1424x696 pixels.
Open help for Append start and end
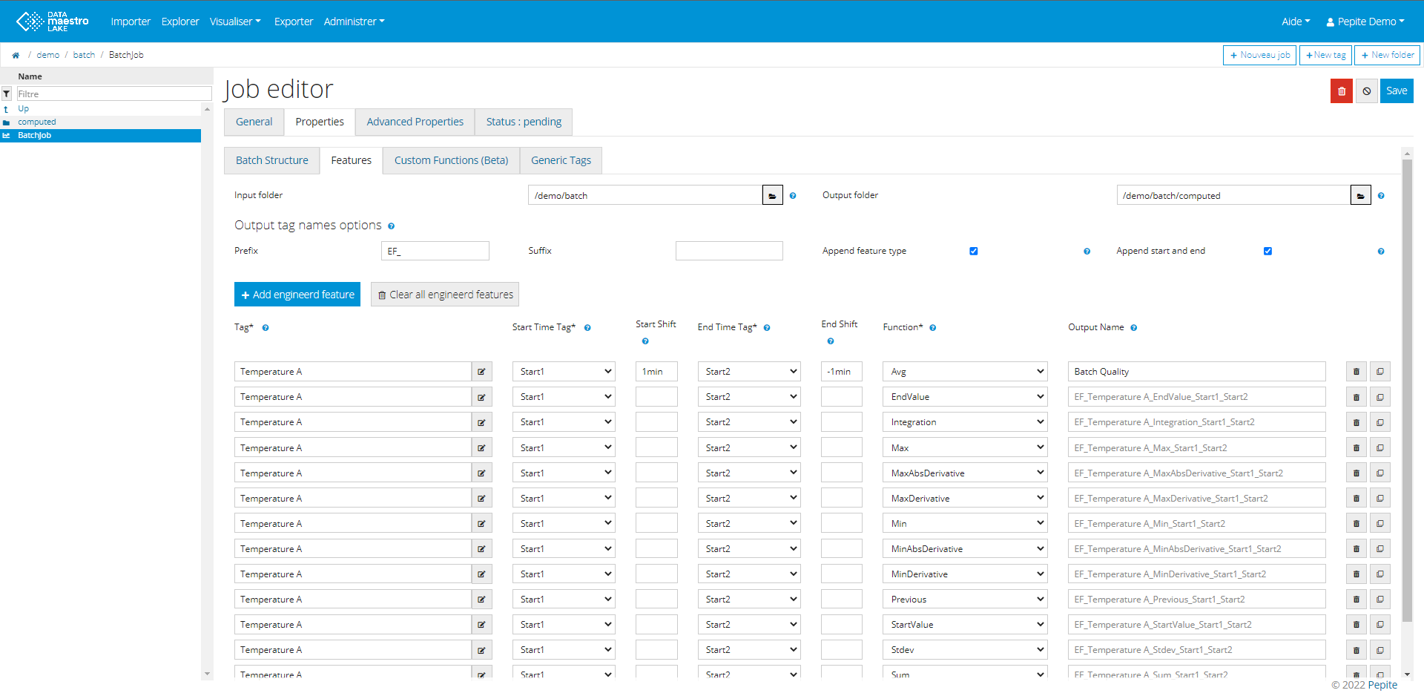(x=1381, y=252)
